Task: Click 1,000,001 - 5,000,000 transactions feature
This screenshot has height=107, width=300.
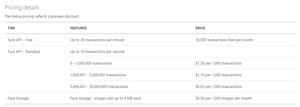Action: tap(98, 75)
